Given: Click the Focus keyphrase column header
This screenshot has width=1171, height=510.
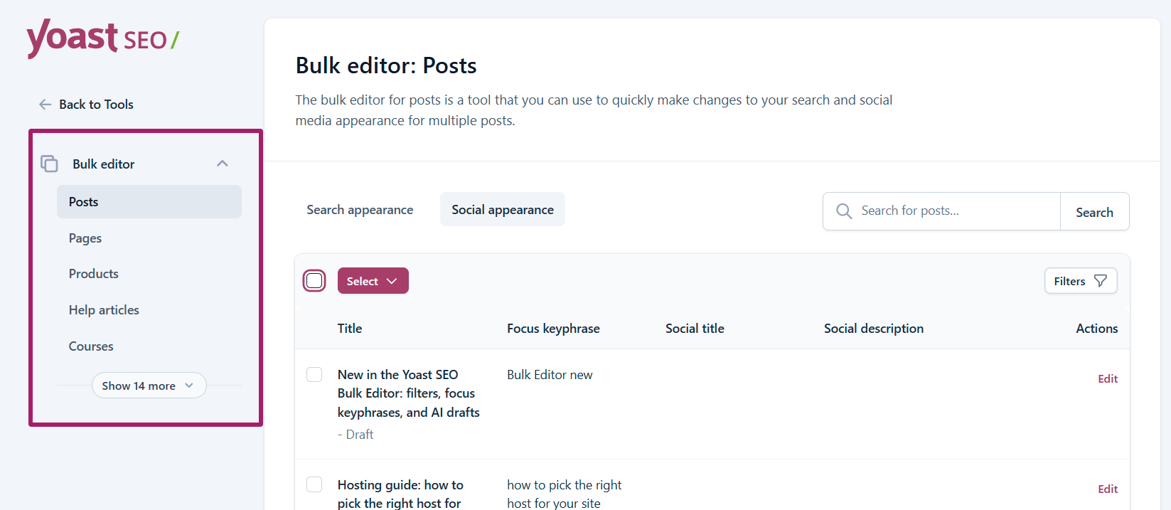Looking at the screenshot, I should [x=553, y=329].
